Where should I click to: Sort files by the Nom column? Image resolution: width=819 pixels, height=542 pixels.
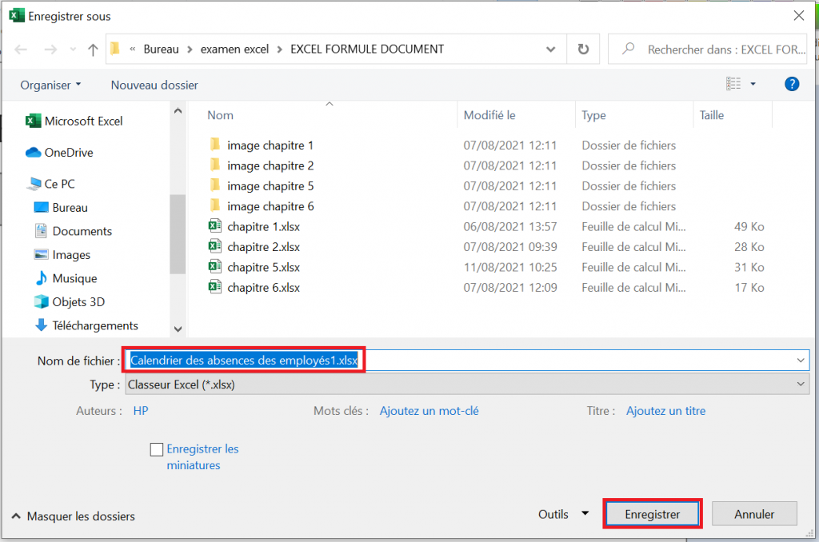pos(220,114)
